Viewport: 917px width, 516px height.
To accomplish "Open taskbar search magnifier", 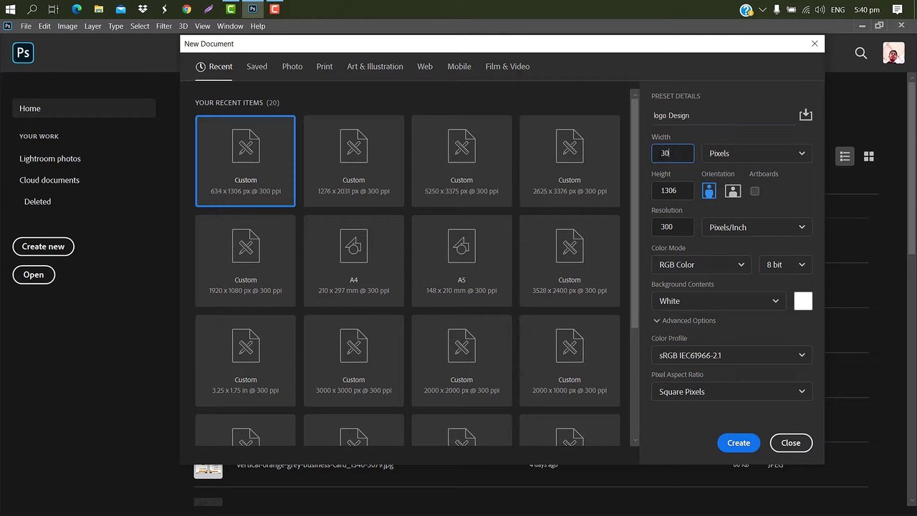I will point(32,9).
